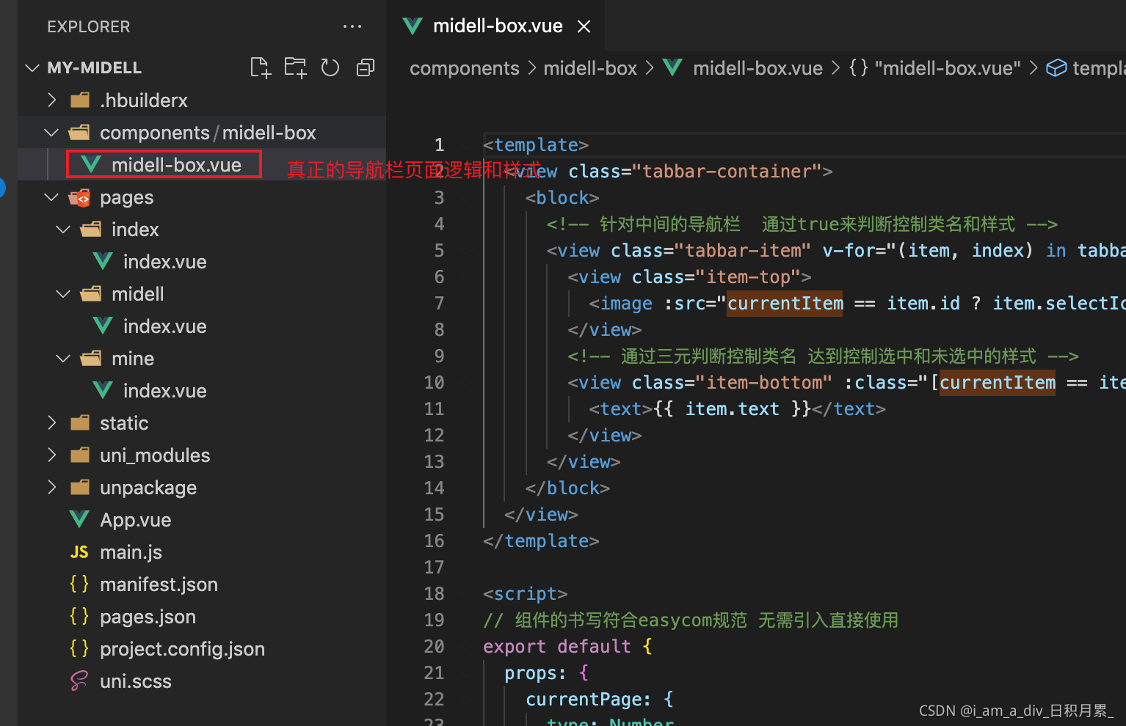
Task: Collapse the index folder under pages
Action: [x=64, y=230]
